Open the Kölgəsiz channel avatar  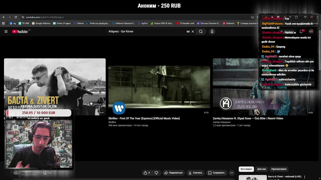[x=16, y=172]
